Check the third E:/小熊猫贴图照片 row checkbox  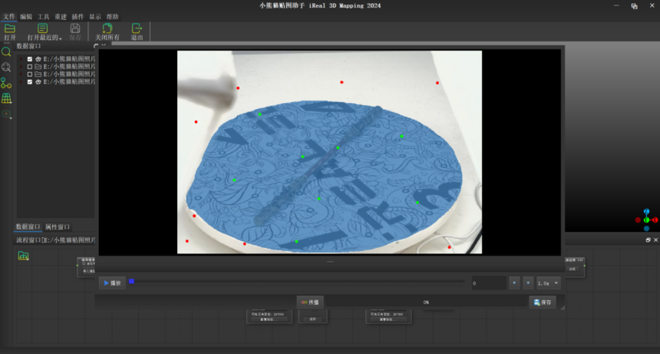tap(29, 74)
